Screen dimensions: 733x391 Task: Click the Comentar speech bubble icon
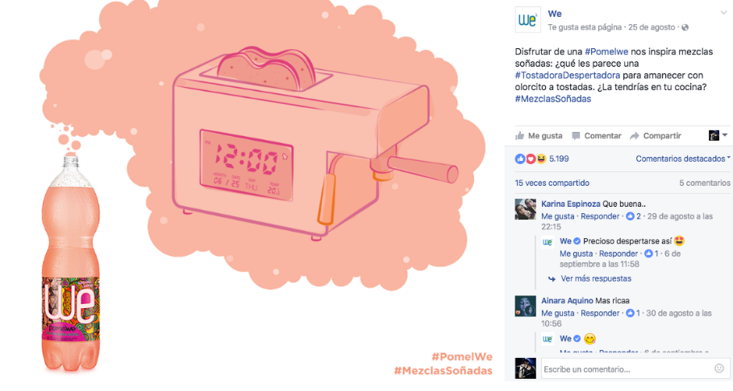pyautogui.click(x=576, y=136)
